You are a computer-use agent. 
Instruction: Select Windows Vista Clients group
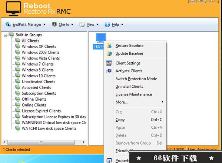tap(41, 58)
